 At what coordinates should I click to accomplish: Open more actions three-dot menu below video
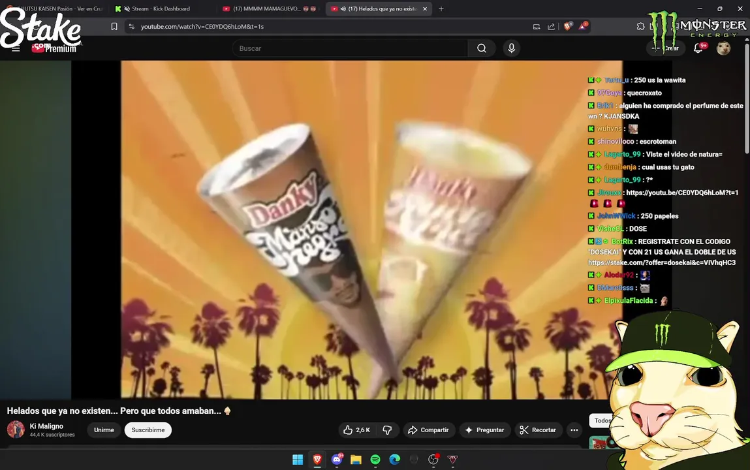click(x=574, y=430)
